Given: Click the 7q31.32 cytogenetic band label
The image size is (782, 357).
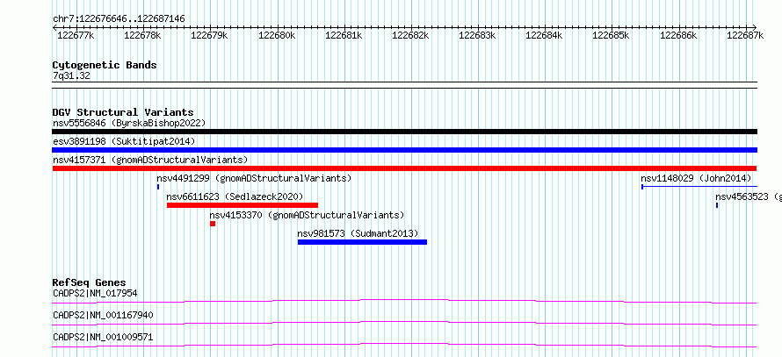Looking at the screenshot, I should (x=72, y=76).
